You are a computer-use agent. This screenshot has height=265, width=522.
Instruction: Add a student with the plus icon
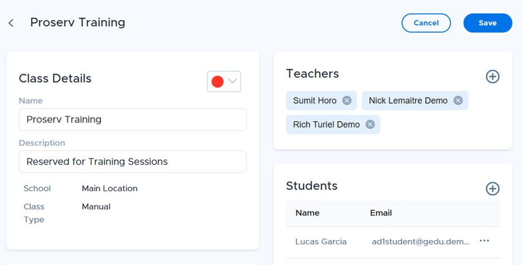tap(493, 188)
